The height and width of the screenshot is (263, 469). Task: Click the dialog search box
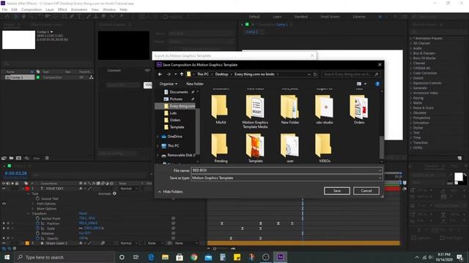tap(350, 75)
